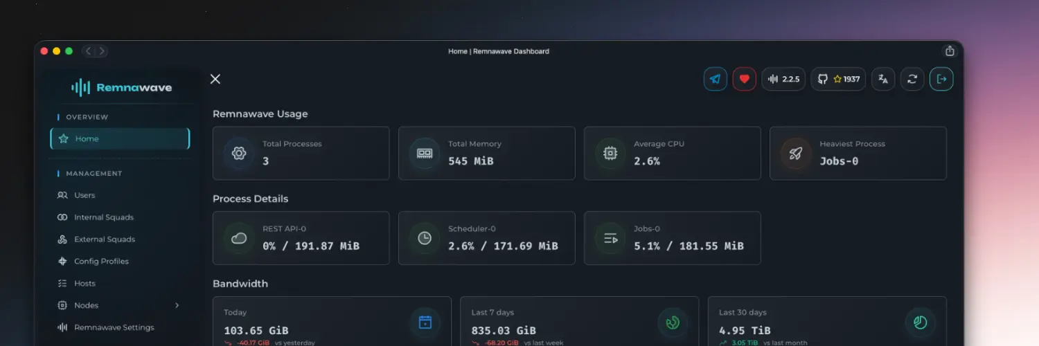
Task: Open the GitHub stars 1937 badge
Action: click(x=838, y=79)
